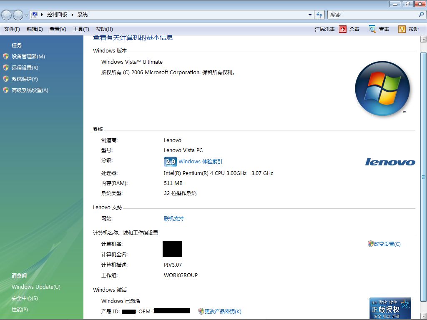
Task: Click the shield icon beside 高级系统设置
Action: pos(6,90)
